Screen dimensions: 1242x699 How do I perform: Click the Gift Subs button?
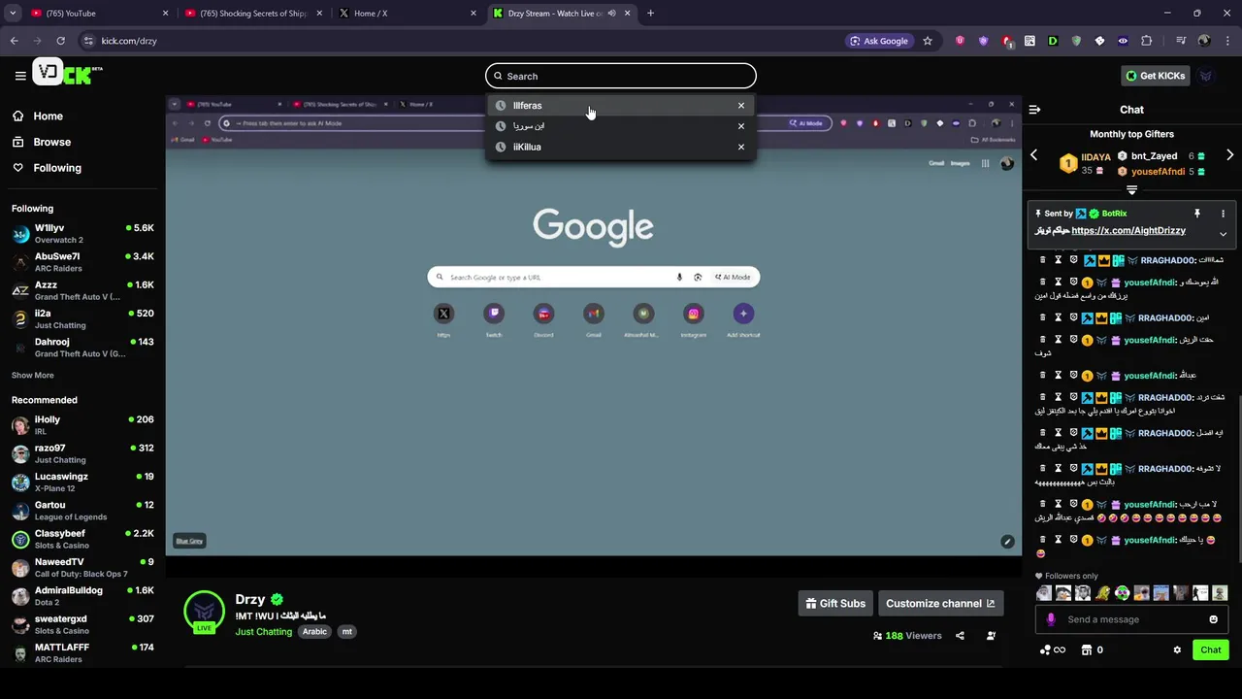coord(835,604)
